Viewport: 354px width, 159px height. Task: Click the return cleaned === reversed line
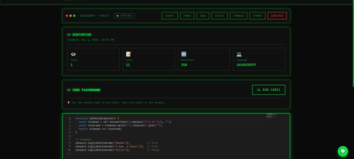pyautogui.click(x=100, y=129)
